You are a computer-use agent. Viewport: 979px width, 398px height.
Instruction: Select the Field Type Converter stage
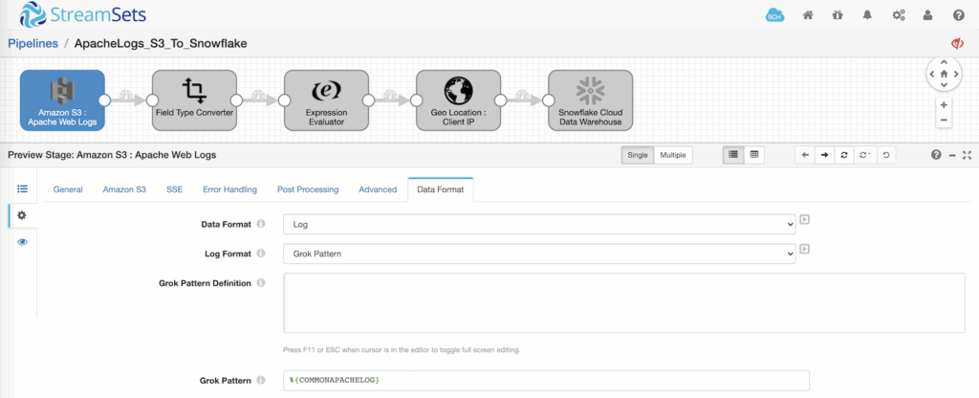point(194,99)
